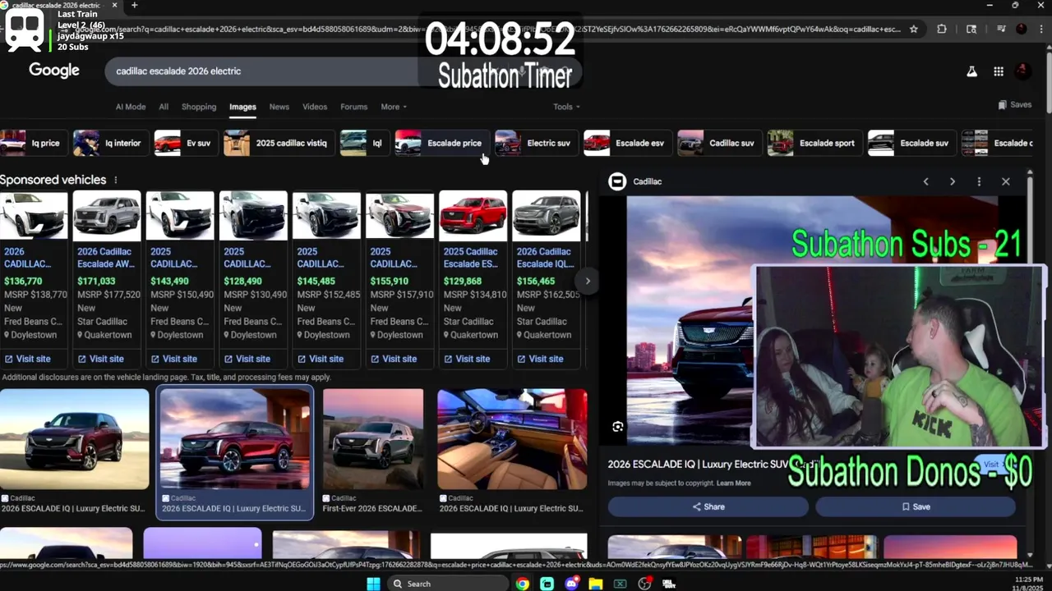The image size is (1052, 591).
Task: Click Cadillac logo in preview header
Action: coord(617,181)
